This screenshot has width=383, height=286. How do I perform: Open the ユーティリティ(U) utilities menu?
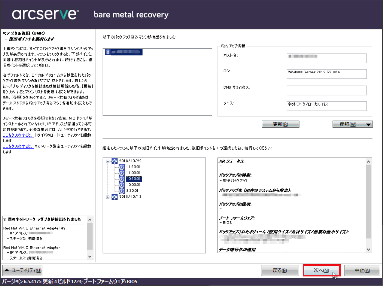click(22, 270)
